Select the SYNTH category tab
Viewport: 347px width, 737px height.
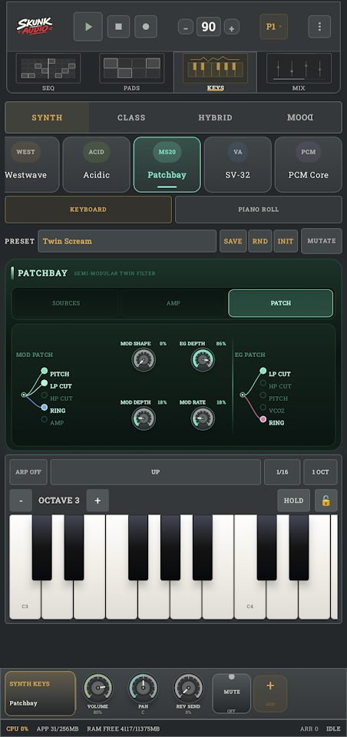click(47, 117)
